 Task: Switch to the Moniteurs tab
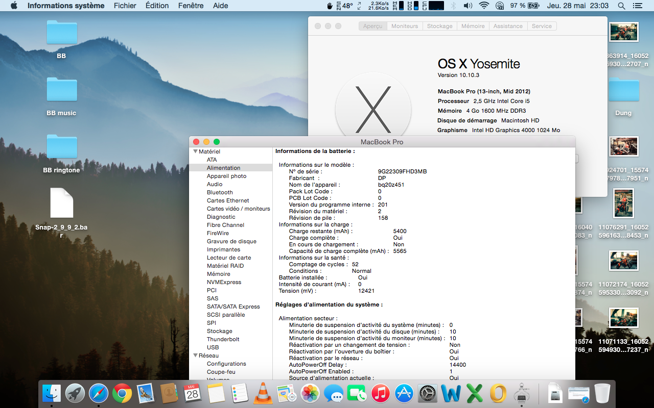click(x=405, y=26)
